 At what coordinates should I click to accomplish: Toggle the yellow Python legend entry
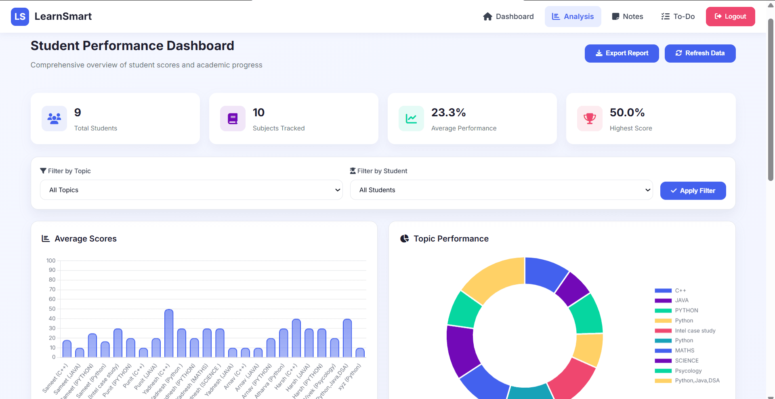(674, 321)
